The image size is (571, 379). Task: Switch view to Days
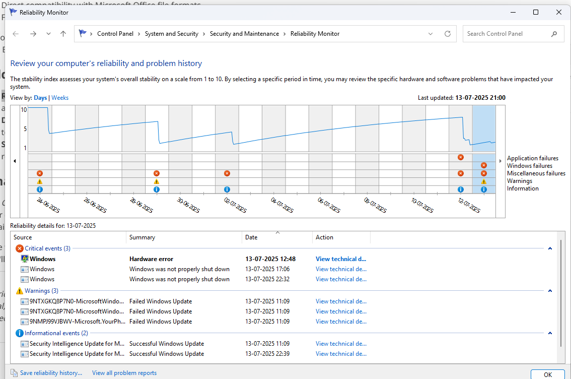click(40, 98)
